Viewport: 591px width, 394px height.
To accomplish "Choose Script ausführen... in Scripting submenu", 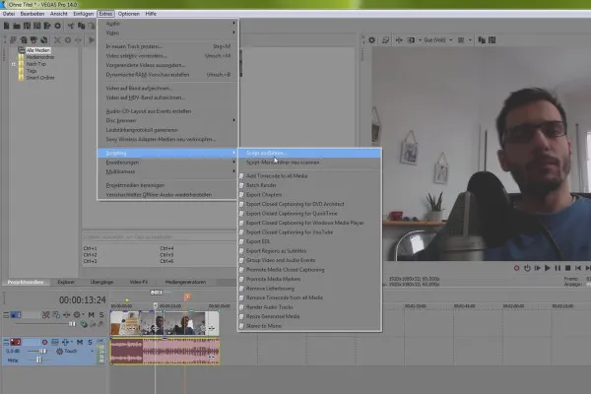I will click(x=309, y=153).
